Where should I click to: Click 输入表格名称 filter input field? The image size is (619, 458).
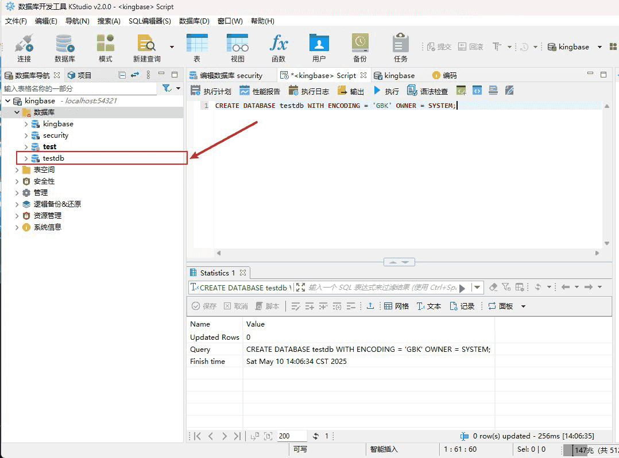80,88
